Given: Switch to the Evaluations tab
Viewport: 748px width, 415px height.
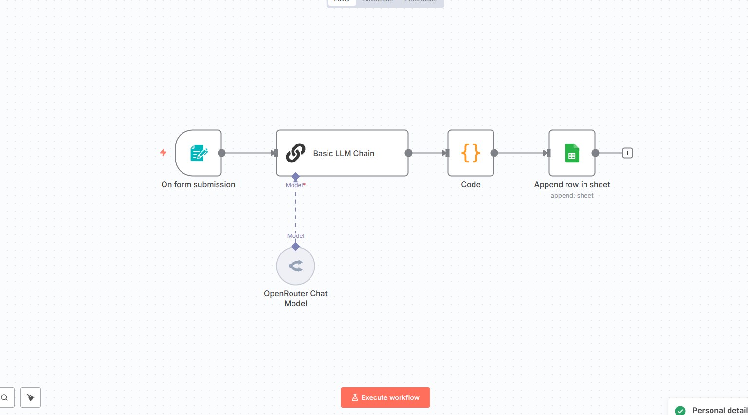Looking at the screenshot, I should point(420,1).
